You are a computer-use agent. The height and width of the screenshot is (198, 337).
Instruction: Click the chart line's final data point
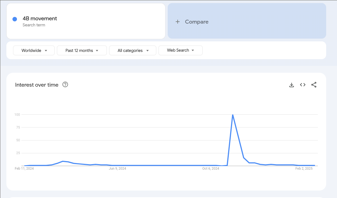tap(315, 165)
